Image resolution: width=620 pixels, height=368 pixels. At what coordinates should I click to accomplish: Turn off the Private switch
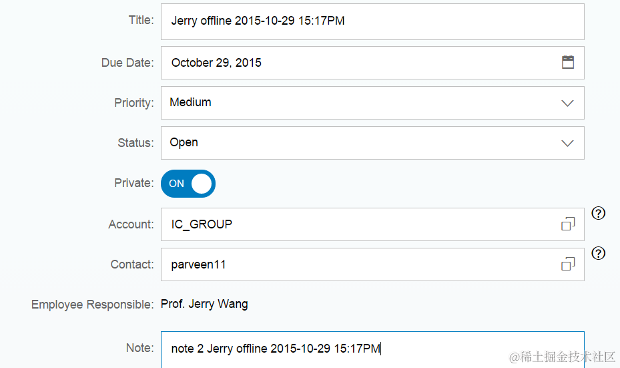[188, 184]
